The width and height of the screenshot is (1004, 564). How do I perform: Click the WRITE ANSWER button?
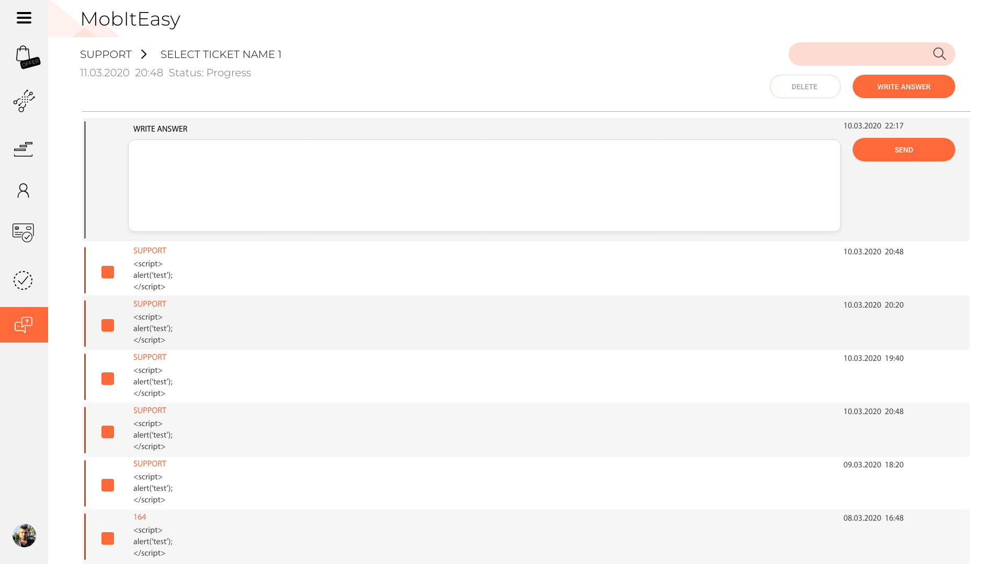click(904, 87)
